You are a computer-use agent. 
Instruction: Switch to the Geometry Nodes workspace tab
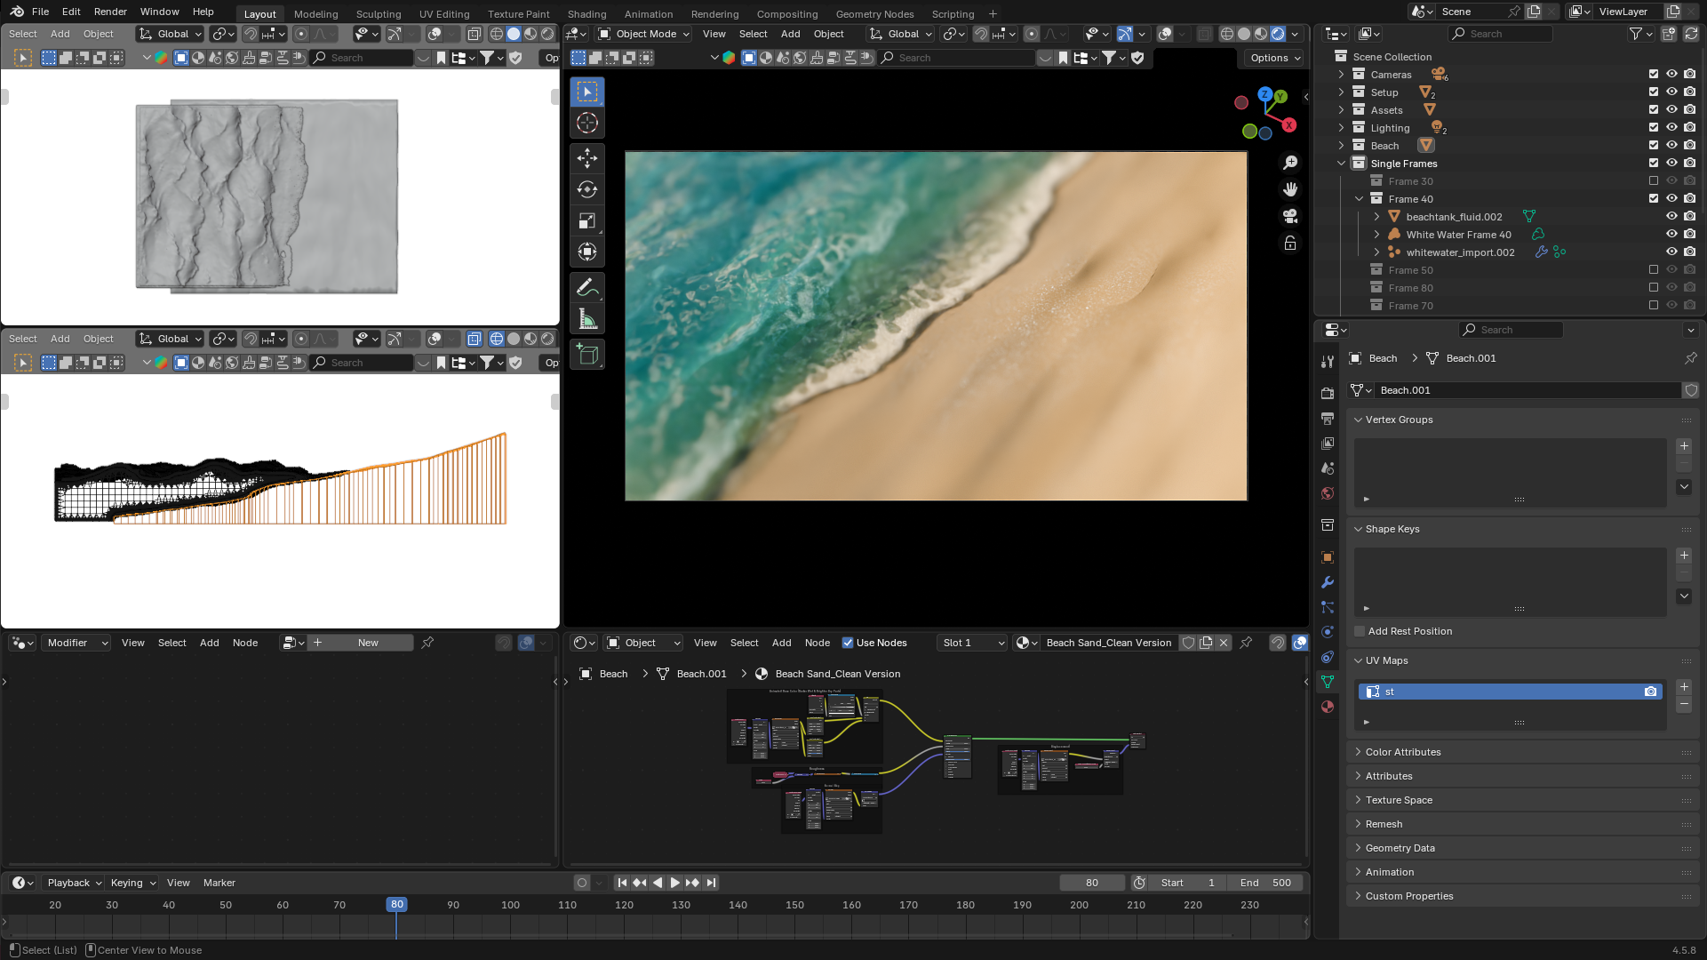874,14
